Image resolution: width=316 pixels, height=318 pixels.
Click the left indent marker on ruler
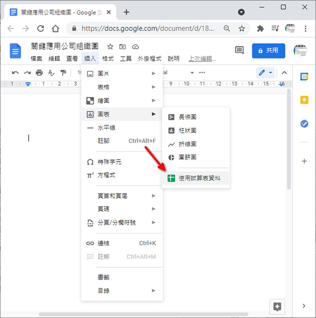pos(28,85)
